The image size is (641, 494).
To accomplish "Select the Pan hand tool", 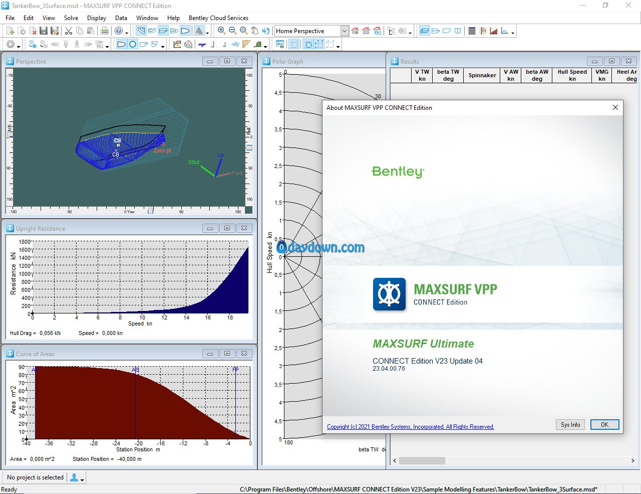I will coord(254,31).
